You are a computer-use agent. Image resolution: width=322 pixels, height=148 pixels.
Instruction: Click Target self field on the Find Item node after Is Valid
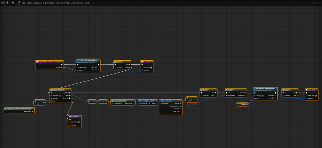262,96
